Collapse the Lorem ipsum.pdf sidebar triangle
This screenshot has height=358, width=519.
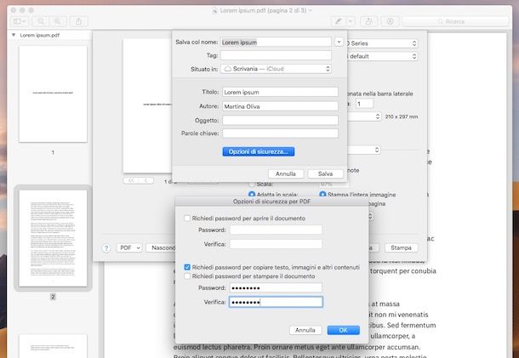click(x=14, y=35)
